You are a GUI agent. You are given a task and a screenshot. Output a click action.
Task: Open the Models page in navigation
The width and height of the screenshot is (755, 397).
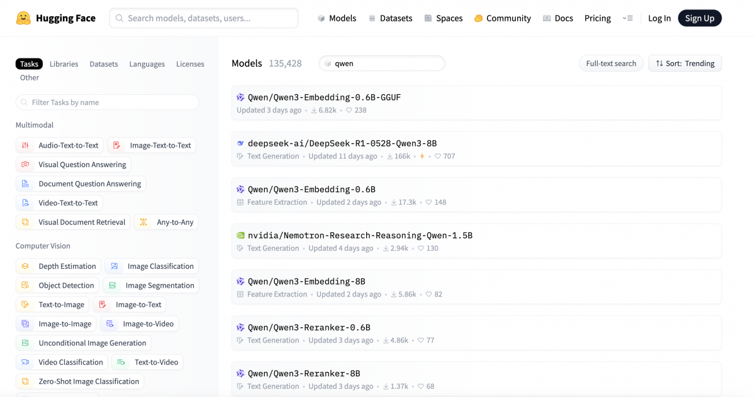click(337, 18)
